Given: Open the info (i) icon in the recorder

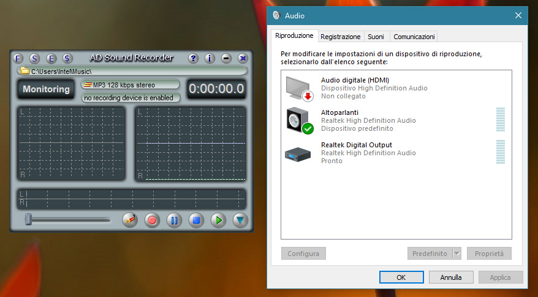Looking at the screenshot, I should (210, 58).
